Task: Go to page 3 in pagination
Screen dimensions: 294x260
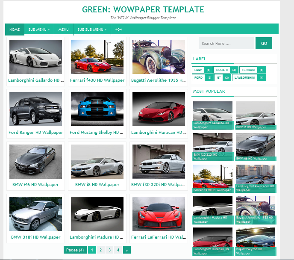Action: (x=109, y=250)
